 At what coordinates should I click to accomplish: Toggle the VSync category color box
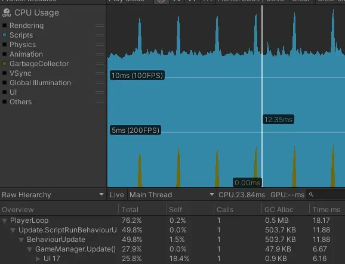pos(4,73)
